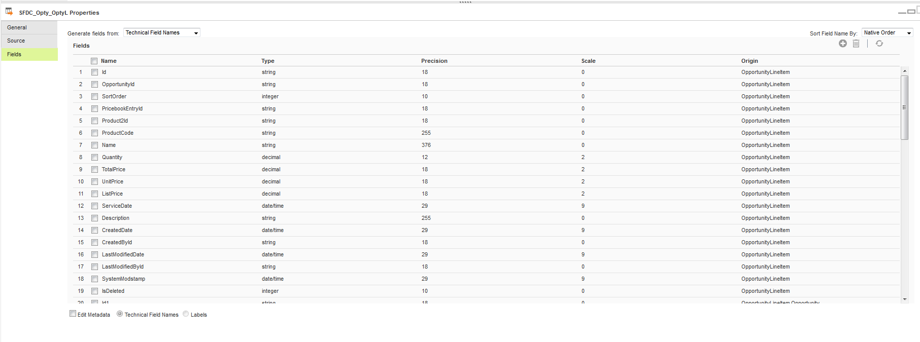The height and width of the screenshot is (342, 920).
Task: Click the panel resize handle dots at top
Action: tap(465, 2)
